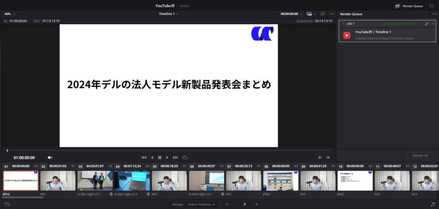Toggle loop playback icon
439x209 pixels.
(x=185, y=158)
